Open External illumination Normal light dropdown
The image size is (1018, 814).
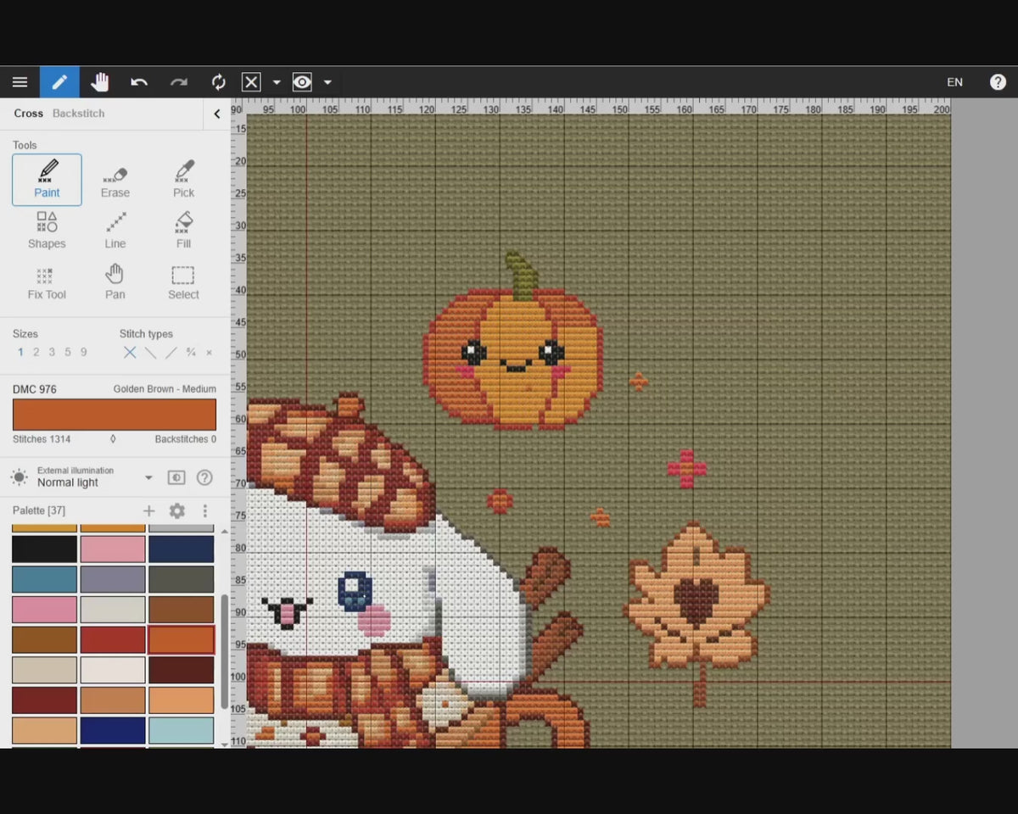click(95, 477)
